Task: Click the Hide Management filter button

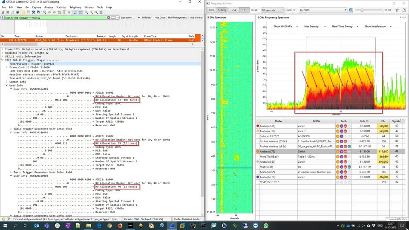Action: point(177,17)
